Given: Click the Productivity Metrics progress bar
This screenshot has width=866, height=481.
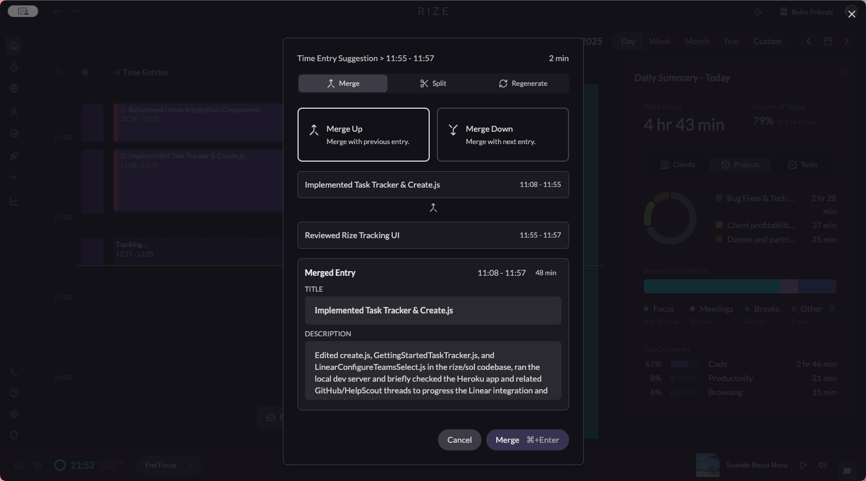Looking at the screenshot, I should 740,286.
